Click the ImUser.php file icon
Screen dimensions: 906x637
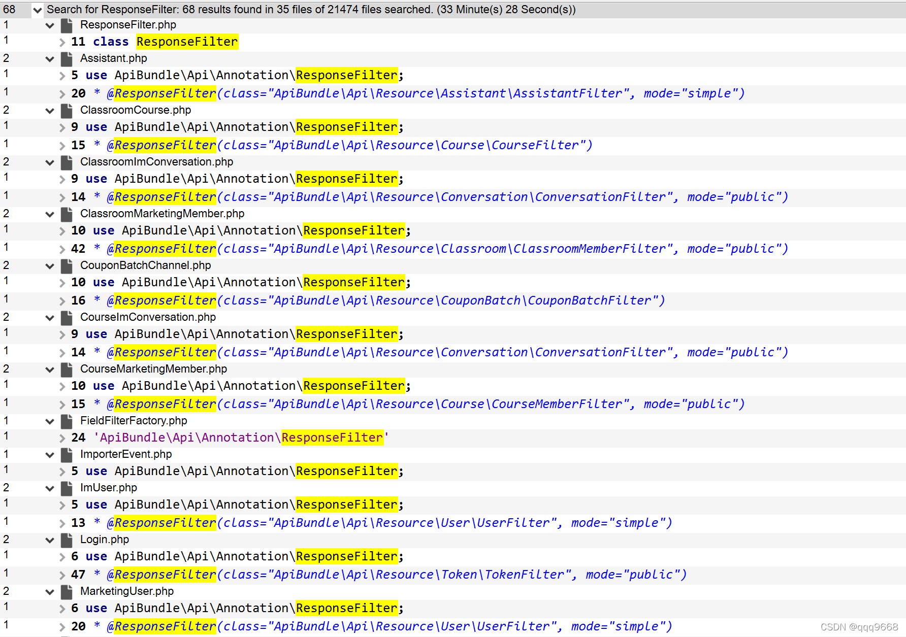point(67,488)
